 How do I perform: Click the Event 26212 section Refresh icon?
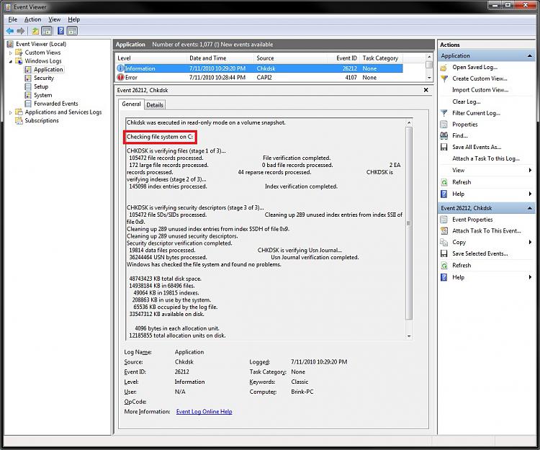(444, 266)
